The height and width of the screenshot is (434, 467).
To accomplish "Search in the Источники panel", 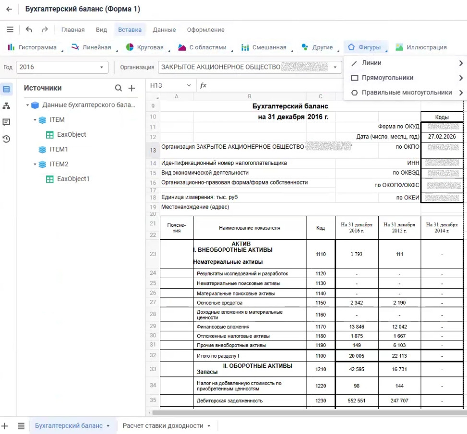I will pyautogui.click(x=118, y=88).
